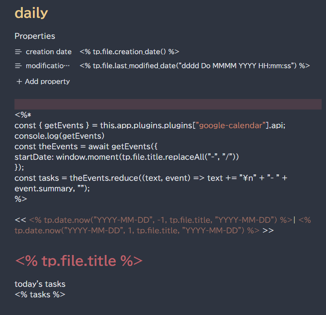Place cursor on the console.log(getEvents) line

[59, 136]
